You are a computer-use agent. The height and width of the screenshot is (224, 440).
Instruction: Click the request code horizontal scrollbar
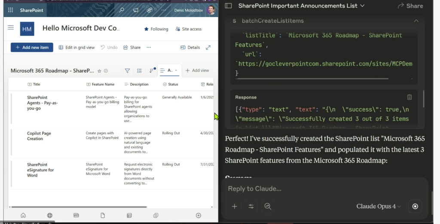click(312, 78)
